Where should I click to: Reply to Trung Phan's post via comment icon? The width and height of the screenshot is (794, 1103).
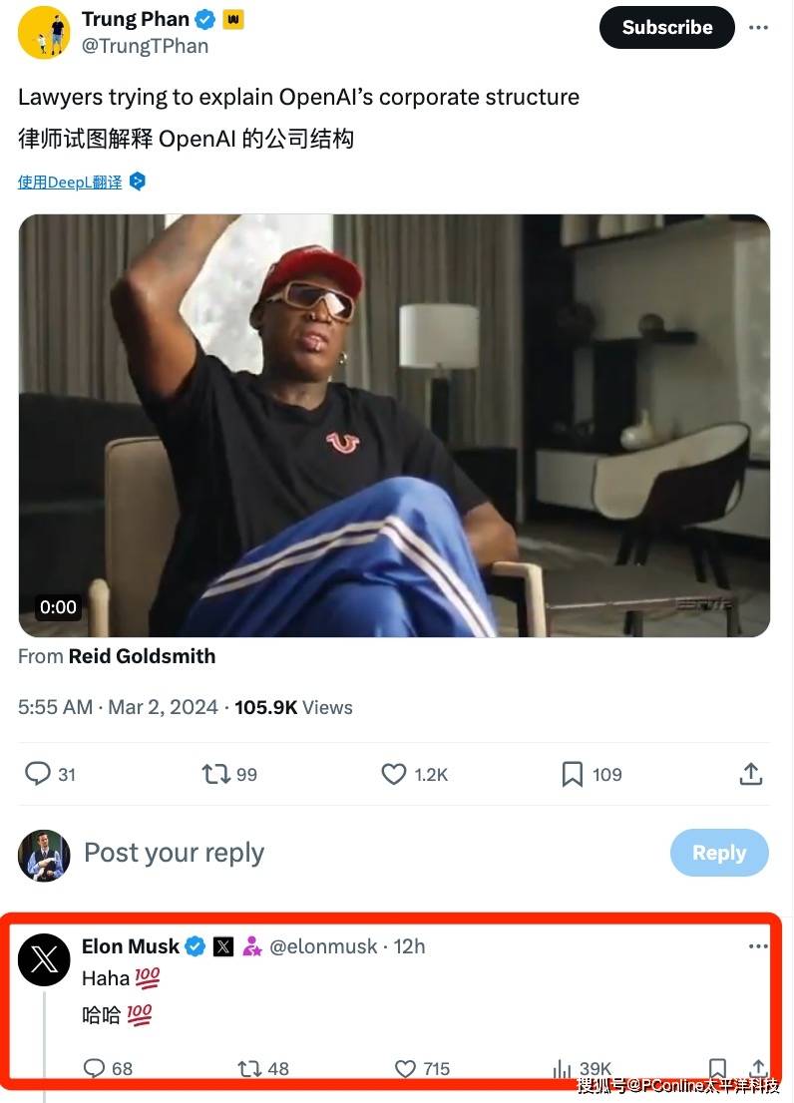(38, 774)
